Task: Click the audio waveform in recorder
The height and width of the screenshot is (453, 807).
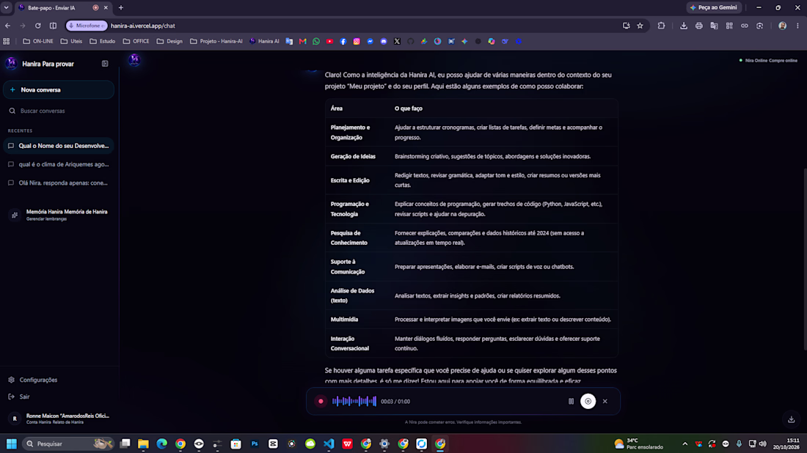Action: click(x=354, y=401)
